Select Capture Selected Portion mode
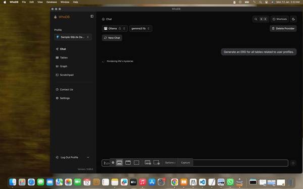Viewport: 303px width, 189px height. 137,163
